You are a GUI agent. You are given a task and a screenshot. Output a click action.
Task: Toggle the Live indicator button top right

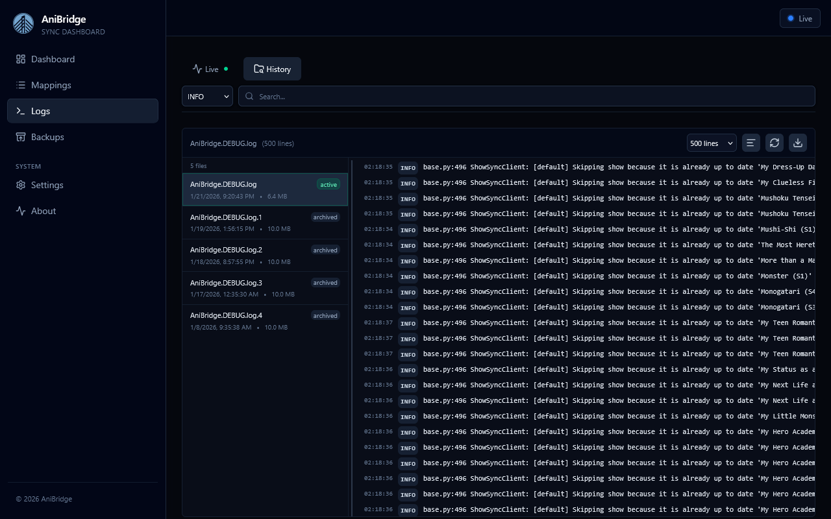pyautogui.click(x=800, y=18)
